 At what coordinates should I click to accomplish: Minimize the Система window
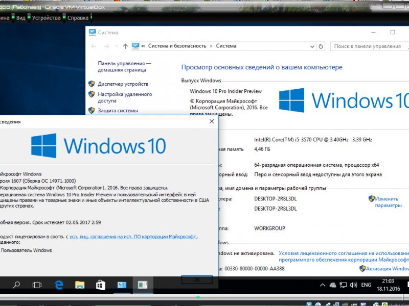click(373, 32)
